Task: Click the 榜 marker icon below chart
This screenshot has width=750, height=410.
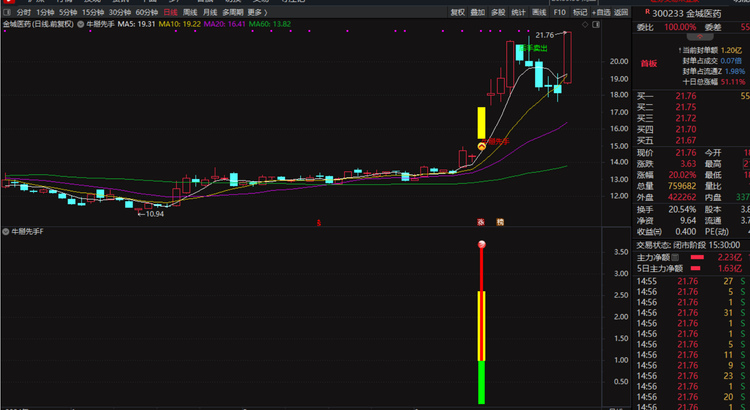Action: tap(500, 222)
